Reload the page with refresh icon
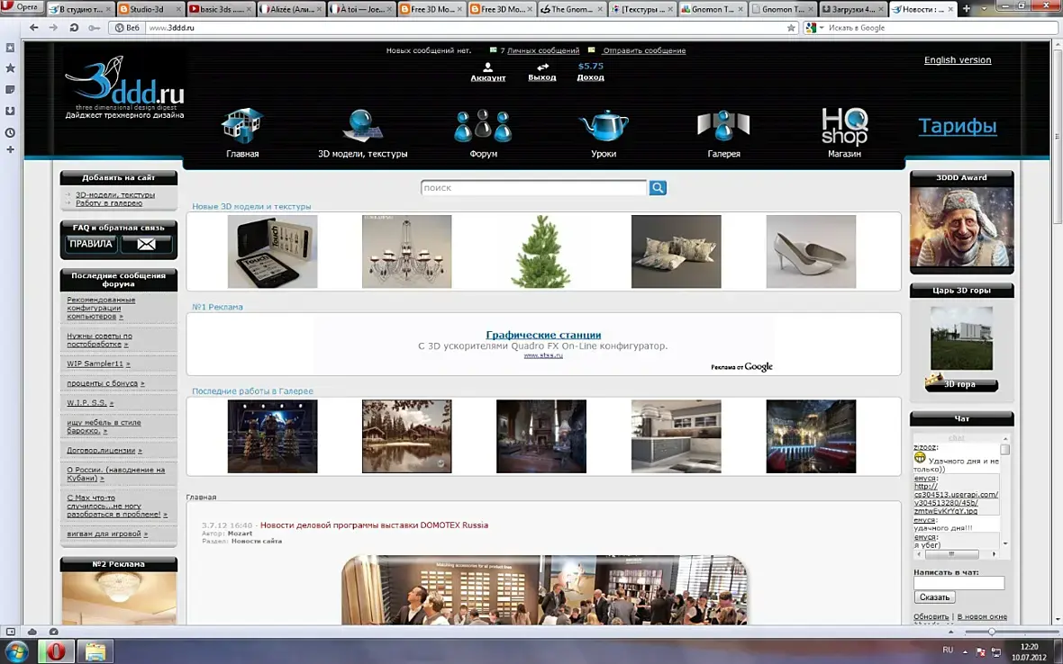Screen dimensions: 1063x664 tap(74, 28)
